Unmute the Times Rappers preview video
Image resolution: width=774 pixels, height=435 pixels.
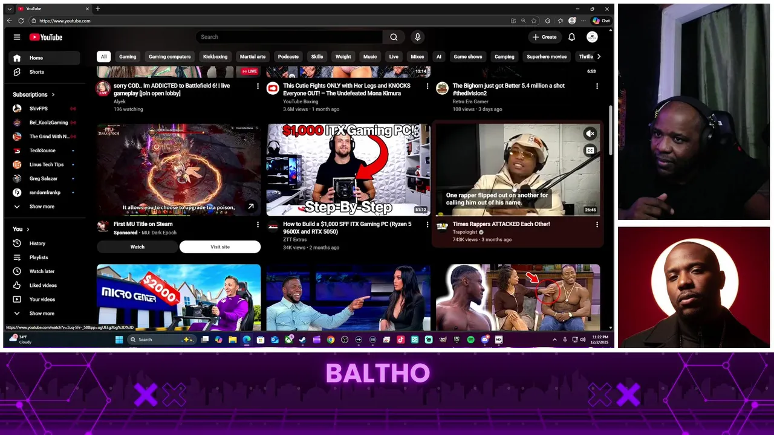(x=590, y=134)
